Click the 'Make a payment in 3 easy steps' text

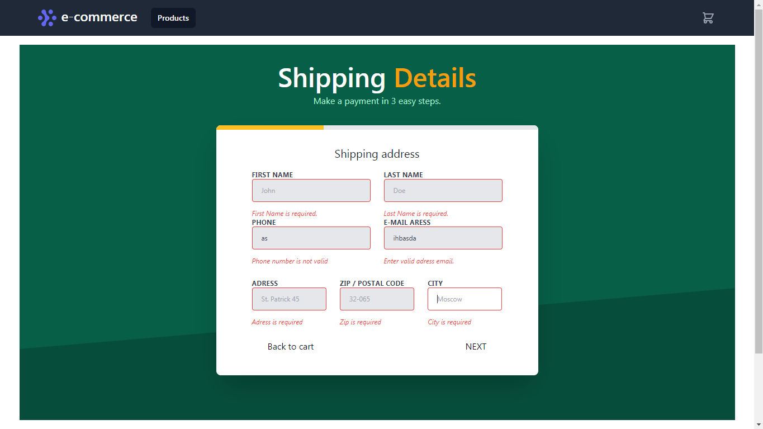[377, 101]
